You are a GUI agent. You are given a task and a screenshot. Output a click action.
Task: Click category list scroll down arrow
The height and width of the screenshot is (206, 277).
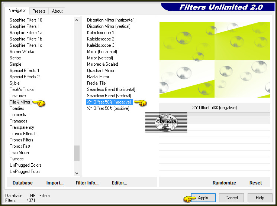pyautogui.click(x=77, y=173)
